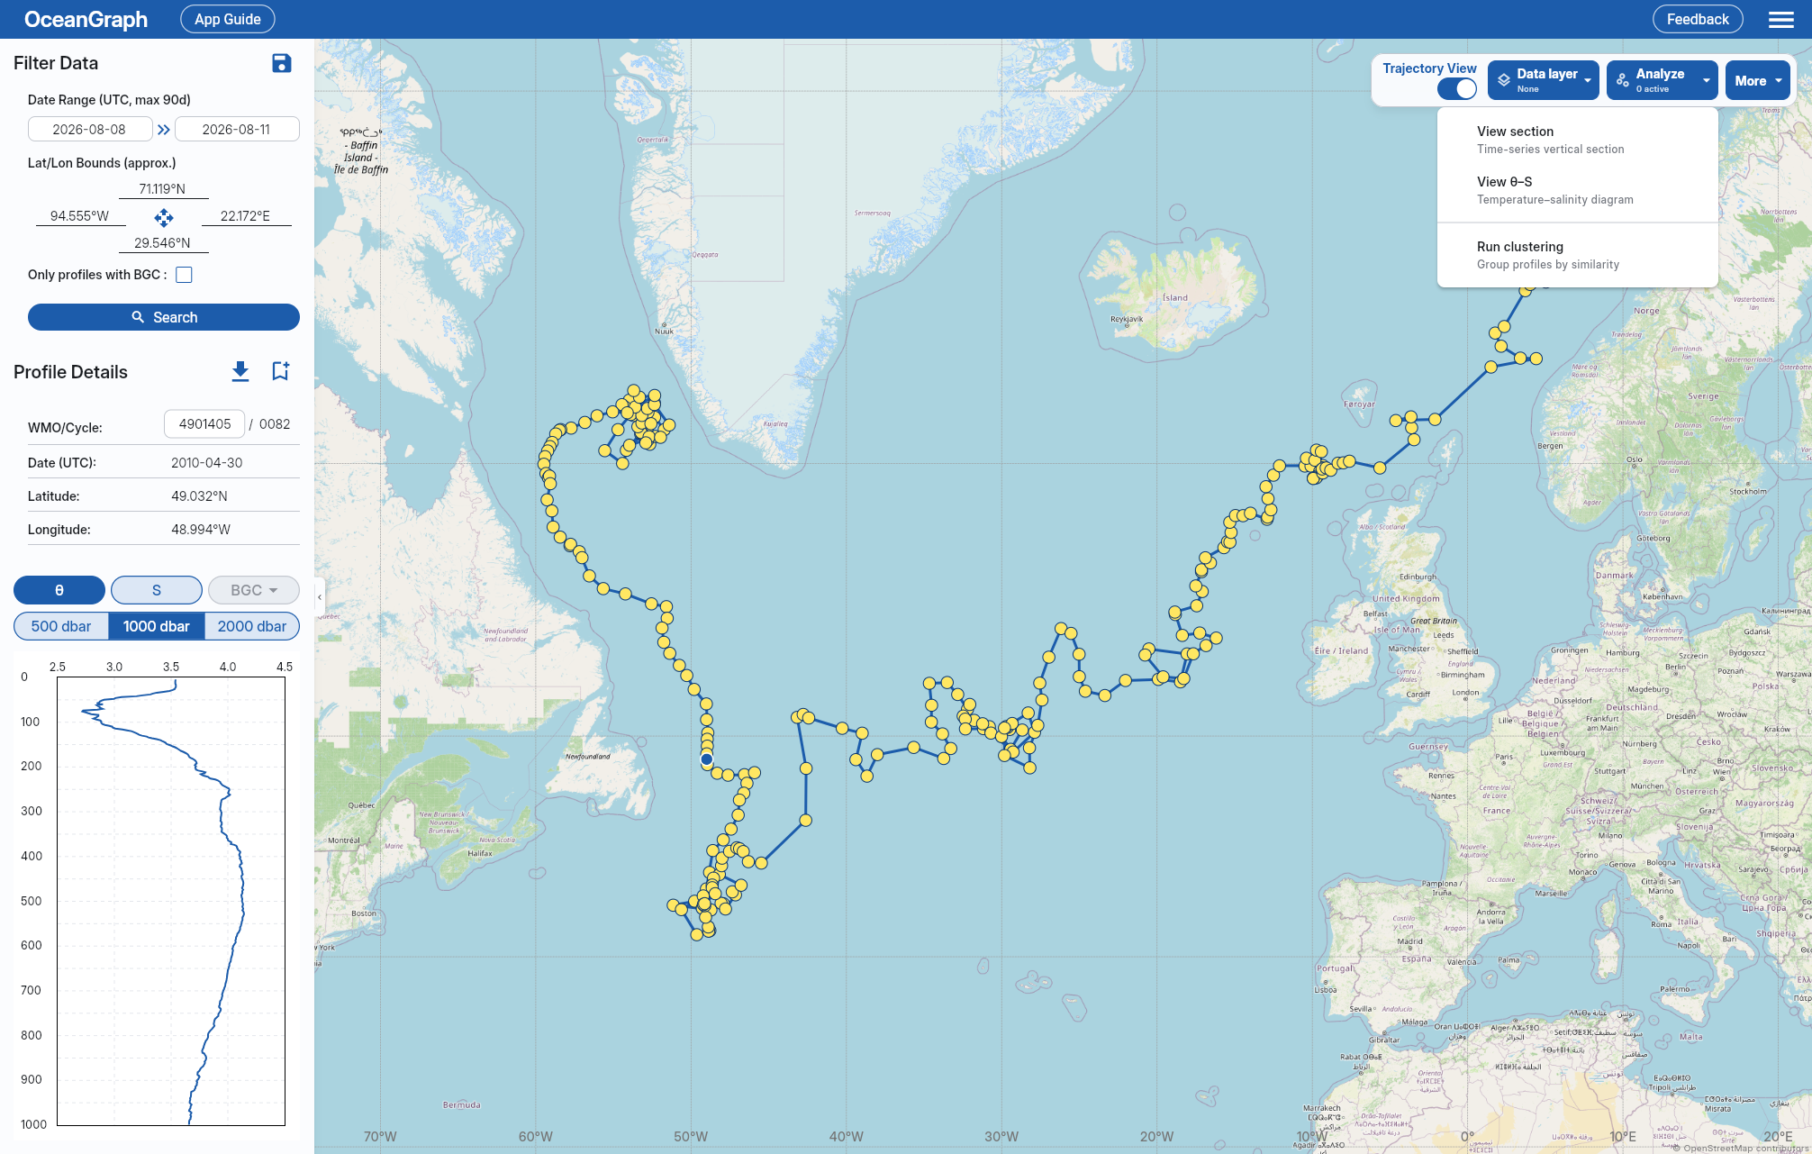Image resolution: width=1812 pixels, height=1154 pixels.
Task: Select the θ temperature variable
Action: point(59,590)
